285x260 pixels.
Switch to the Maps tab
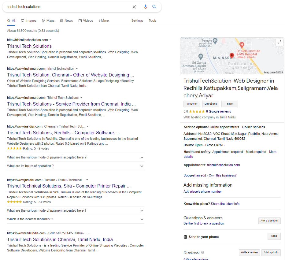coord(48,21)
